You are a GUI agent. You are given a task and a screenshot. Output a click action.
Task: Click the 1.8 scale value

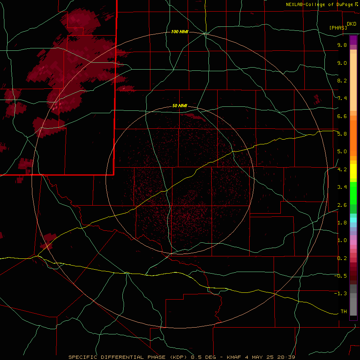point(342,223)
